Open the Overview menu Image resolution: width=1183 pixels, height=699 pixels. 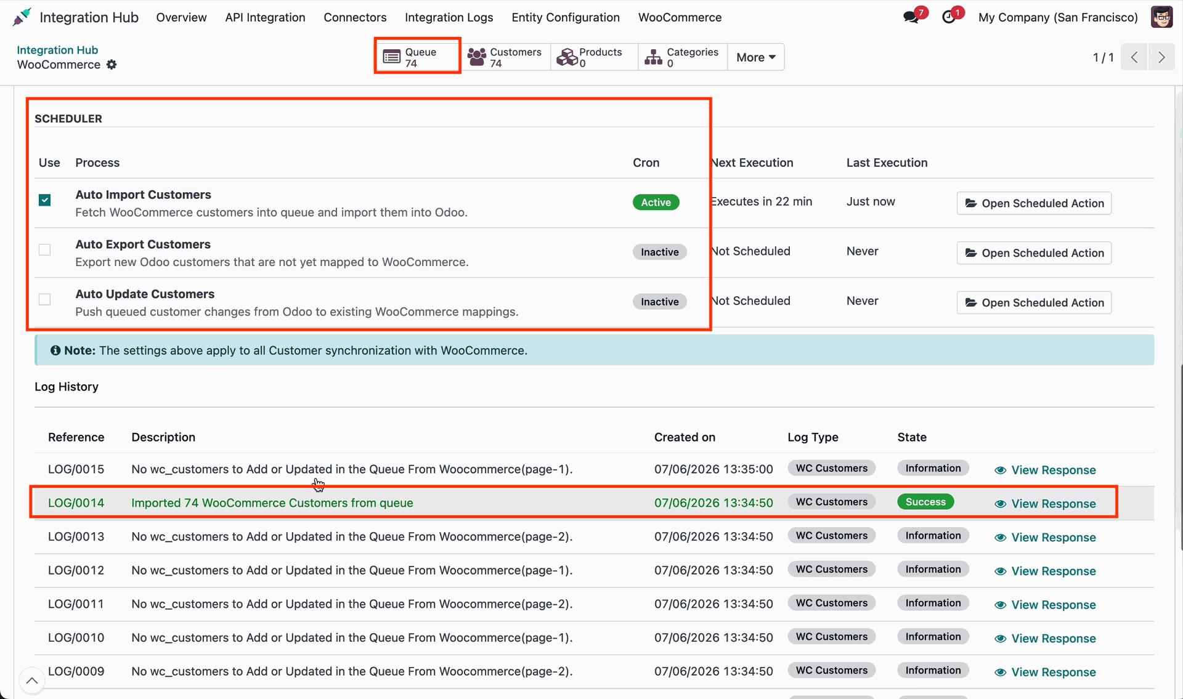[x=181, y=17]
